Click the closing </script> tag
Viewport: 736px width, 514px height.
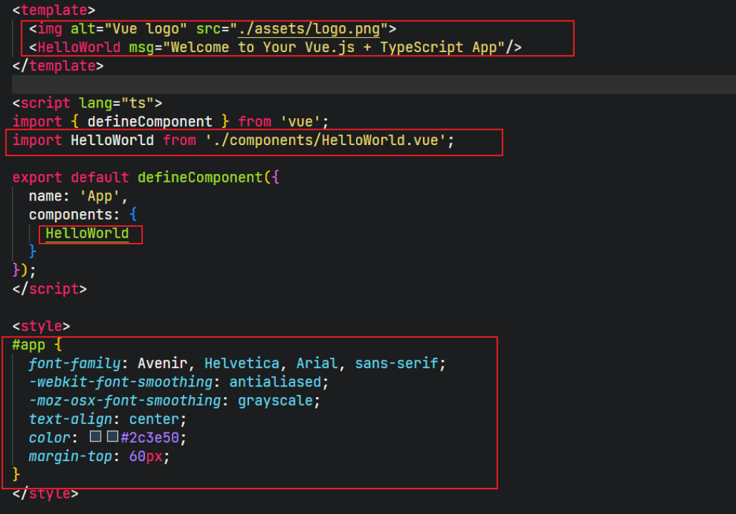pos(49,289)
